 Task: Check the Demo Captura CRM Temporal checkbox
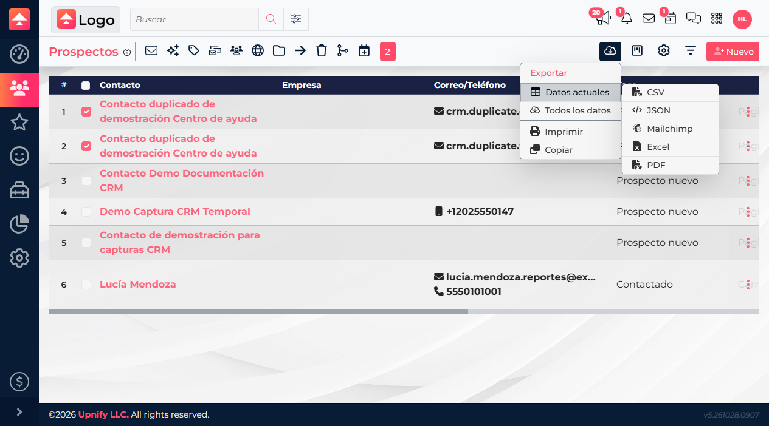[86, 212]
